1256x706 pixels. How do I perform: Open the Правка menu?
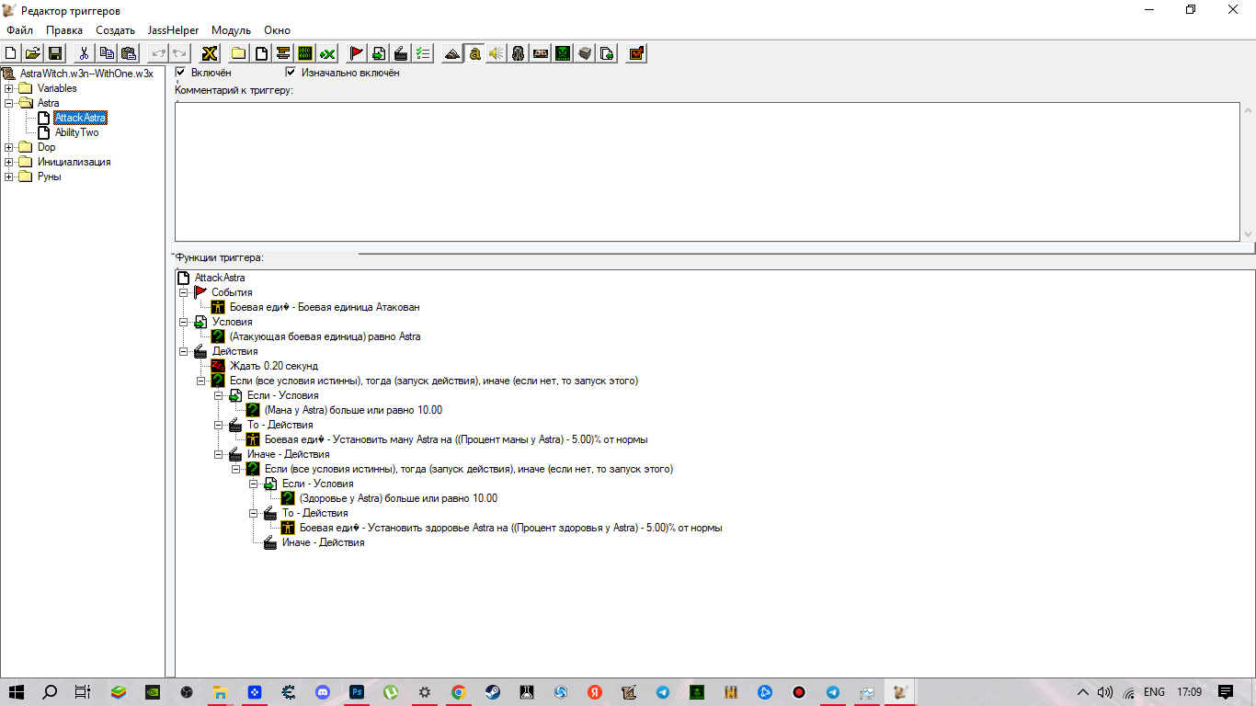(64, 30)
